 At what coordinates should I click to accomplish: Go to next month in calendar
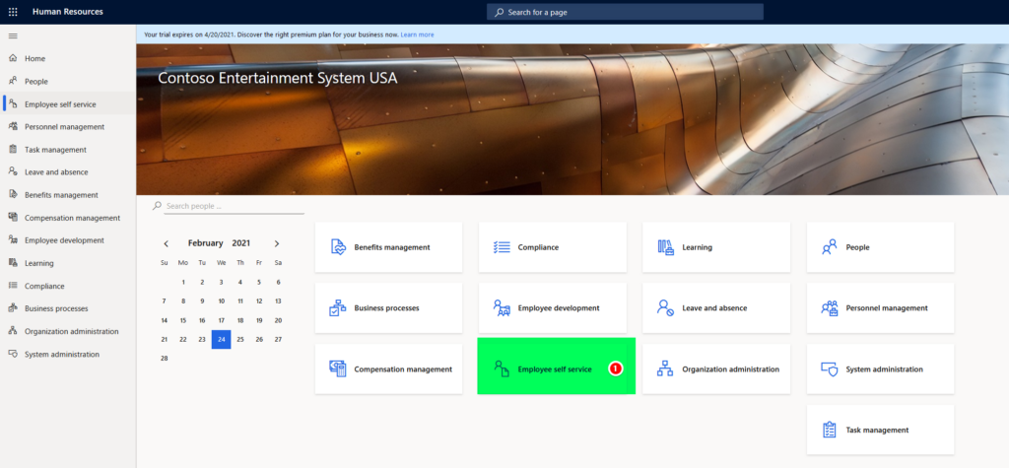point(277,243)
